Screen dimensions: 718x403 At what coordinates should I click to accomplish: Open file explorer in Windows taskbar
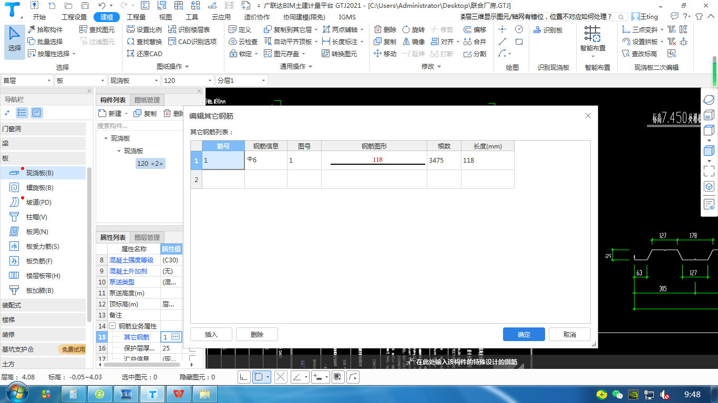coord(205,394)
